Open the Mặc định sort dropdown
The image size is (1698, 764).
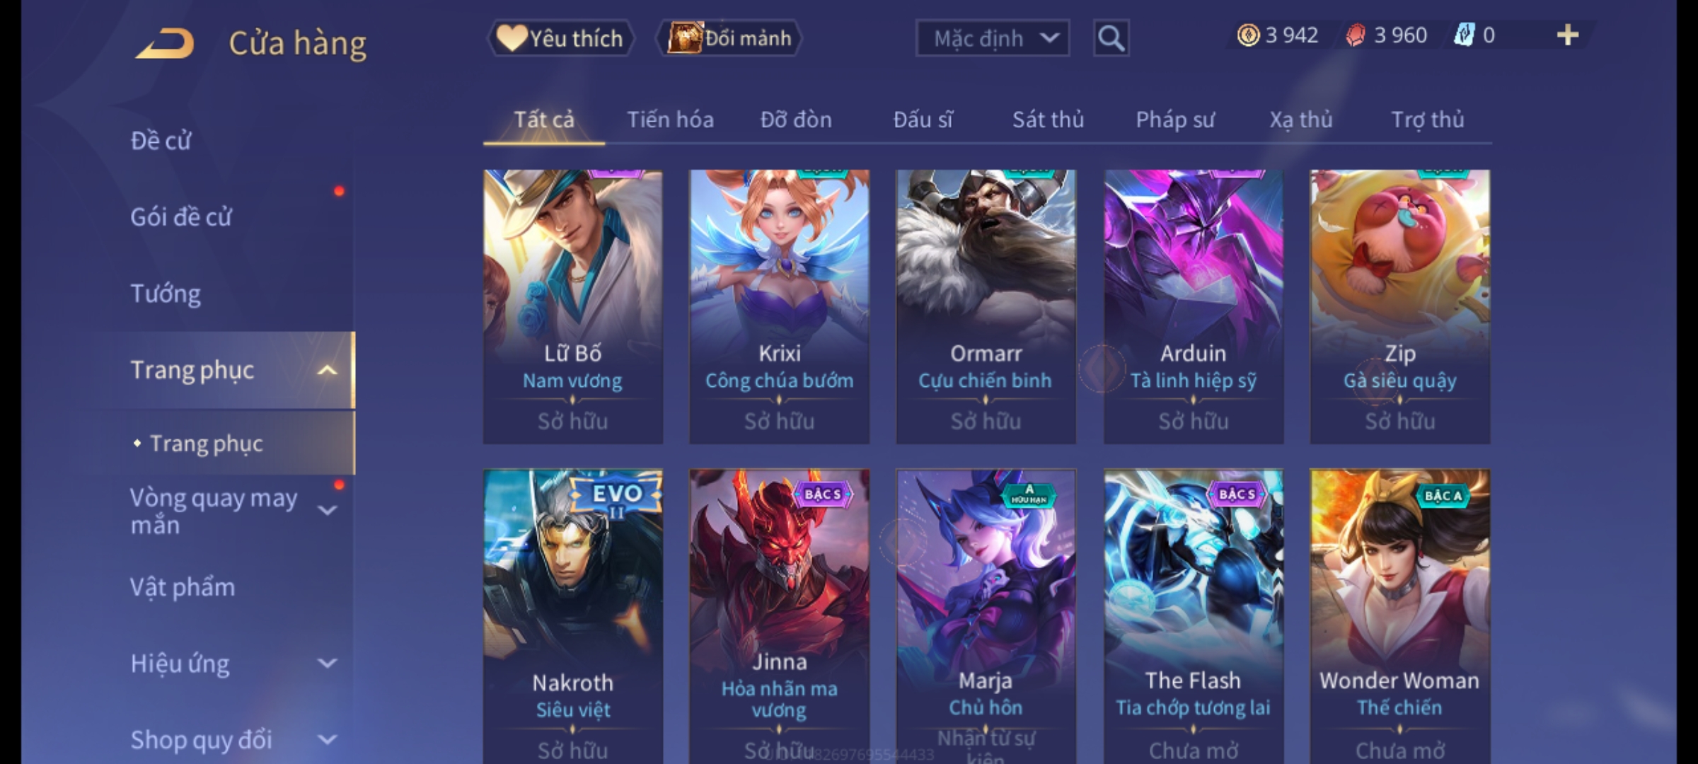993,38
